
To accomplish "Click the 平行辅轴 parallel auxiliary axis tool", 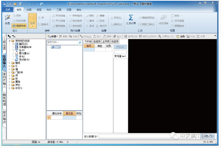I will (58, 21).
